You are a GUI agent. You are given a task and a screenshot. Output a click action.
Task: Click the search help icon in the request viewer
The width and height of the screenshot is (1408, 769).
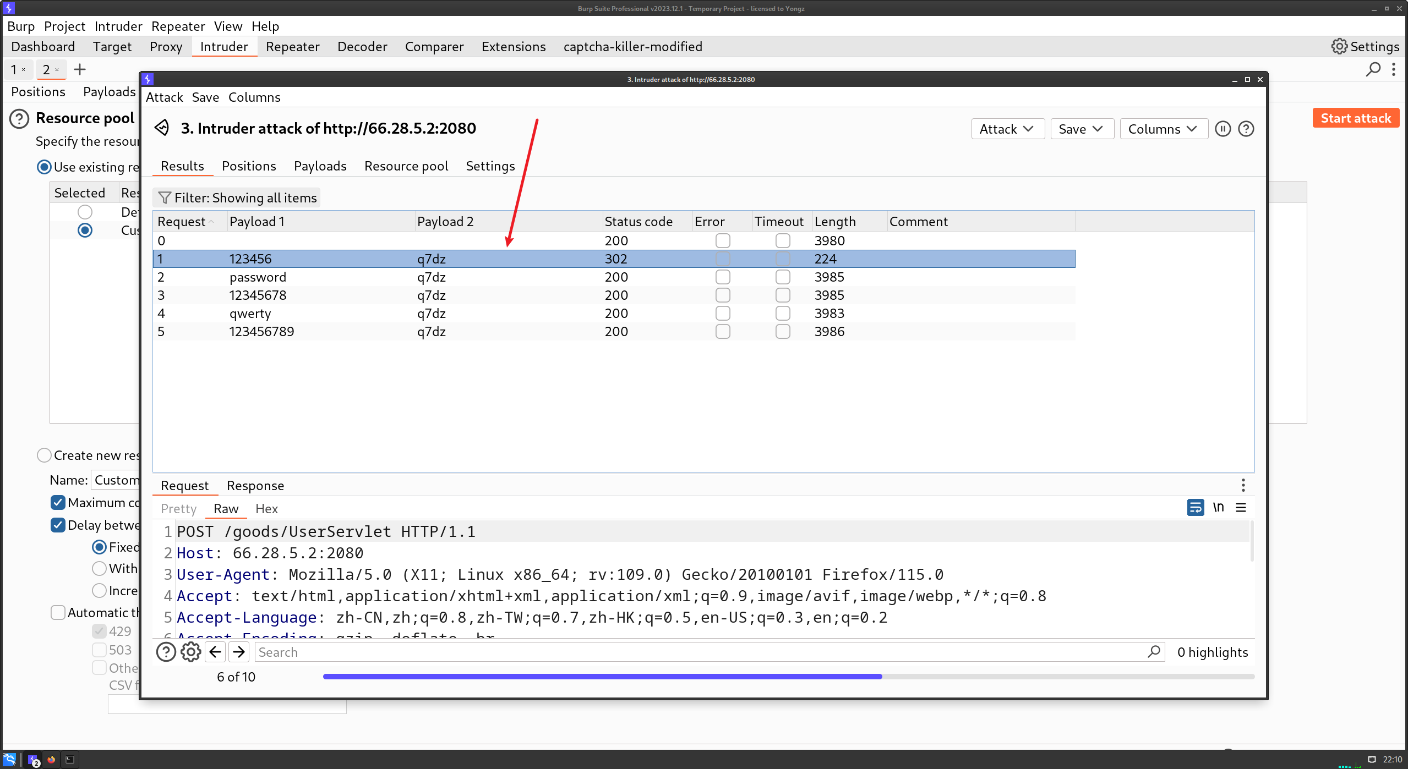[166, 652]
